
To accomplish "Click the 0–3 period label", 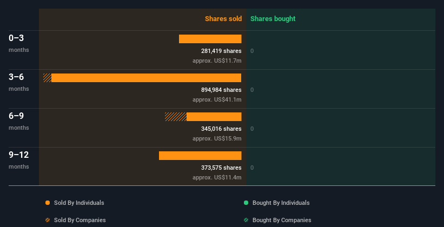I will (16, 38).
